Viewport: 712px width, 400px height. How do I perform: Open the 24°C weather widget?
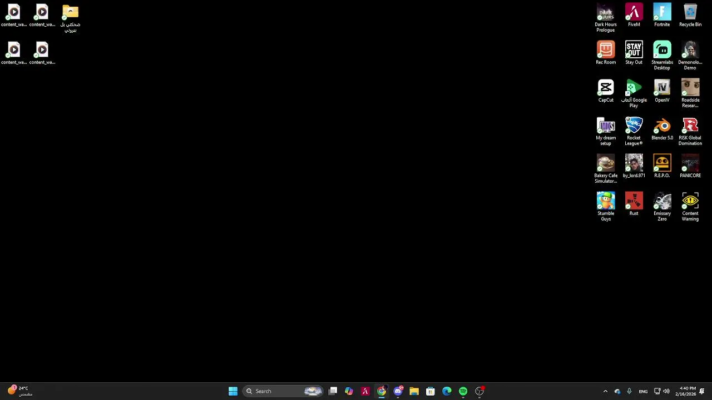pyautogui.click(x=19, y=391)
